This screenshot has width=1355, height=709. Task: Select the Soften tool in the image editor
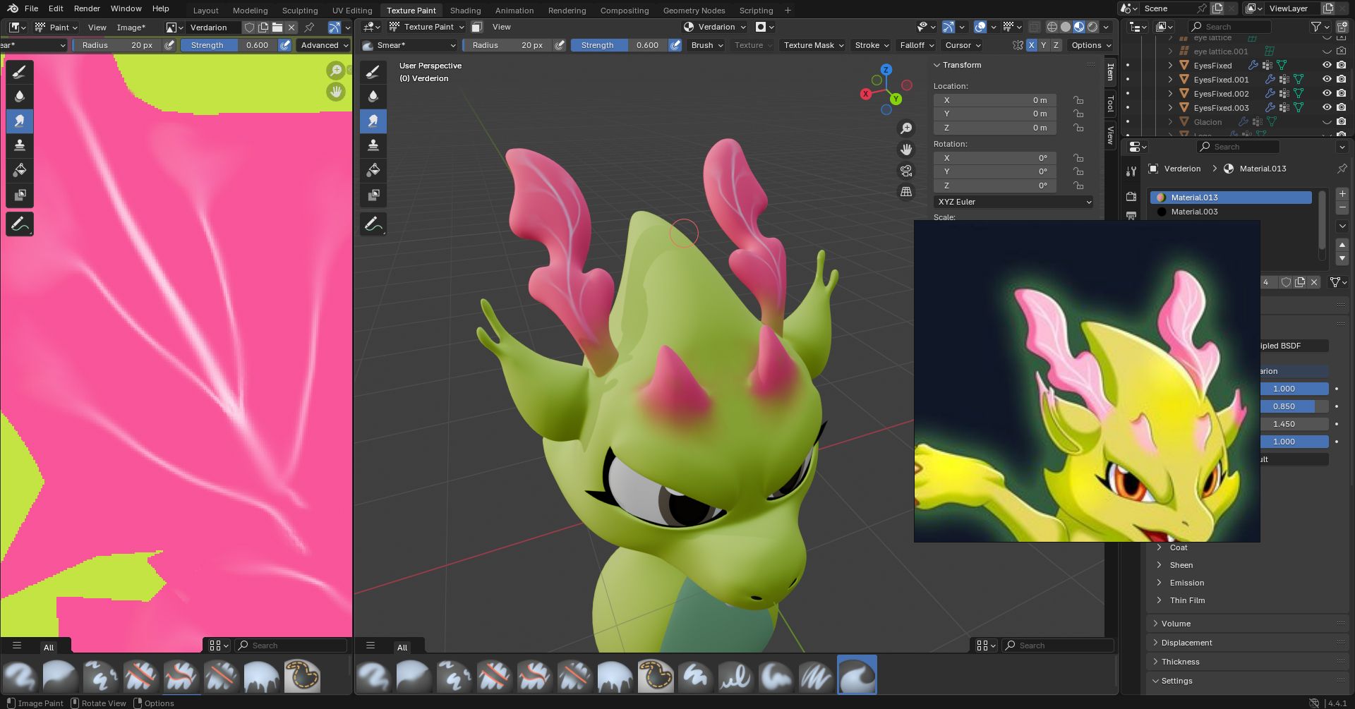(x=20, y=96)
